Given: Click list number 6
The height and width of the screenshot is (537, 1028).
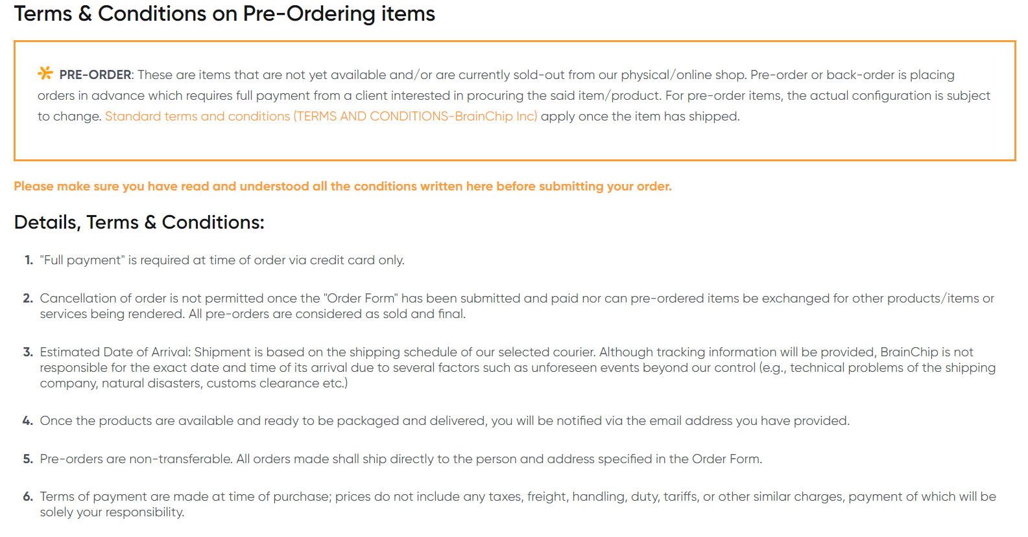Looking at the screenshot, I should pos(28,497).
